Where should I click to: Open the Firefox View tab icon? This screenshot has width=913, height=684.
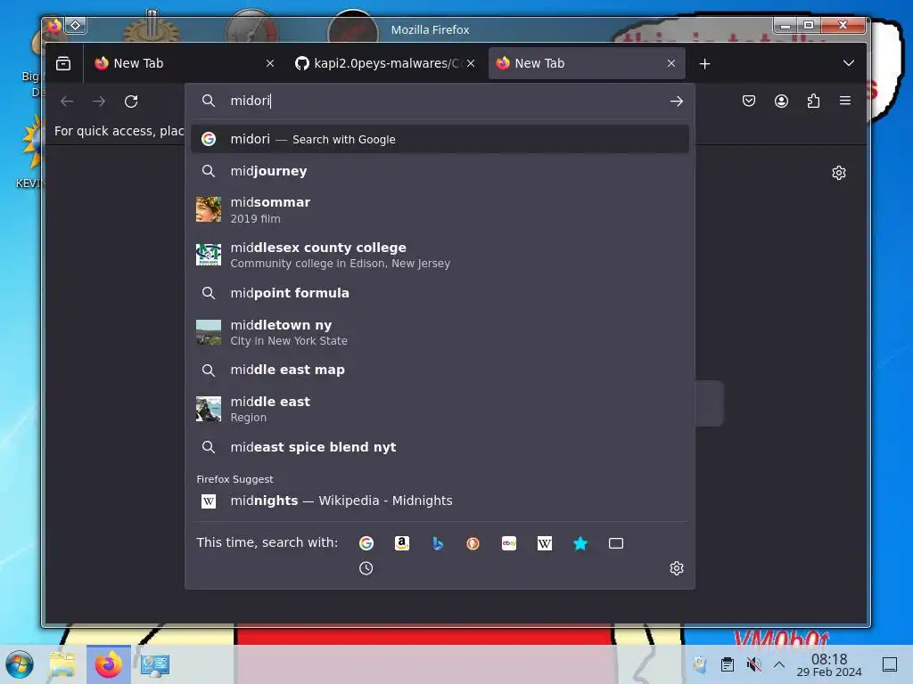(x=63, y=63)
